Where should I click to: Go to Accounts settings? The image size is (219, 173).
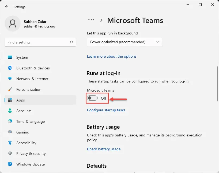pos(40,111)
